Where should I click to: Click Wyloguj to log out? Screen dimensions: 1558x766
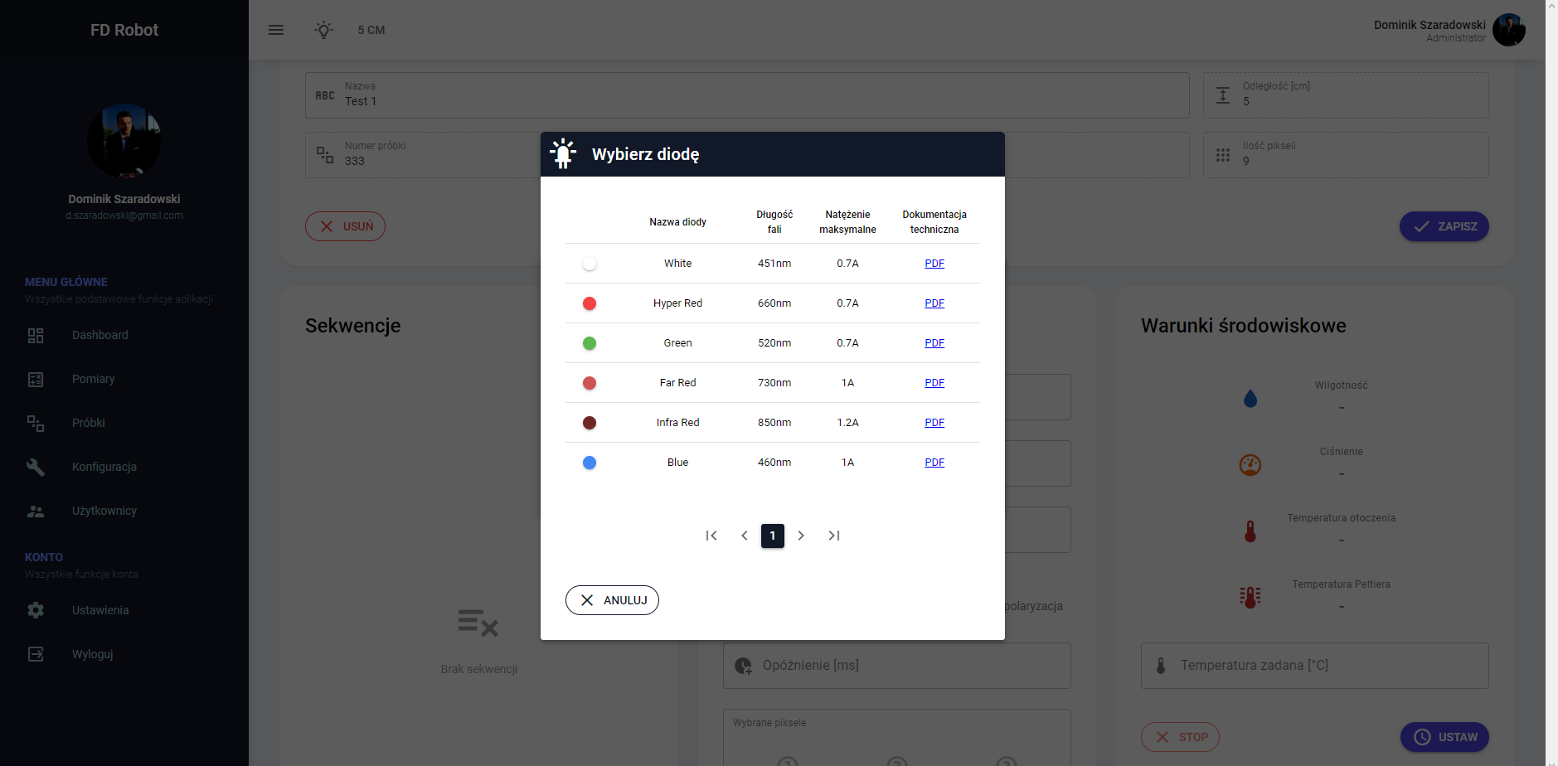click(x=92, y=654)
